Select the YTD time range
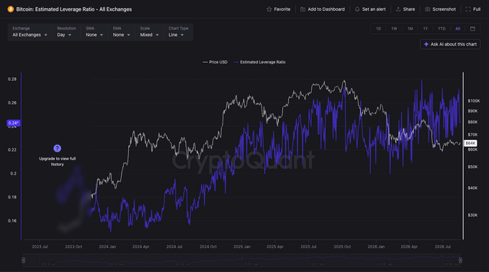 (441, 29)
